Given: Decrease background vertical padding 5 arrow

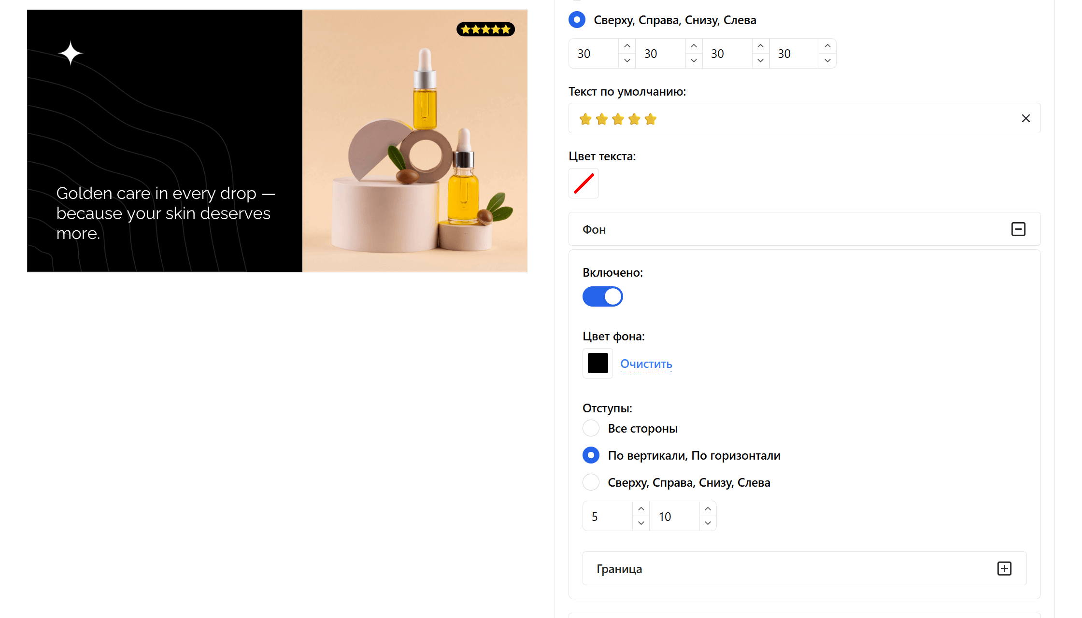Looking at the screenshot, I should (641, 523).
